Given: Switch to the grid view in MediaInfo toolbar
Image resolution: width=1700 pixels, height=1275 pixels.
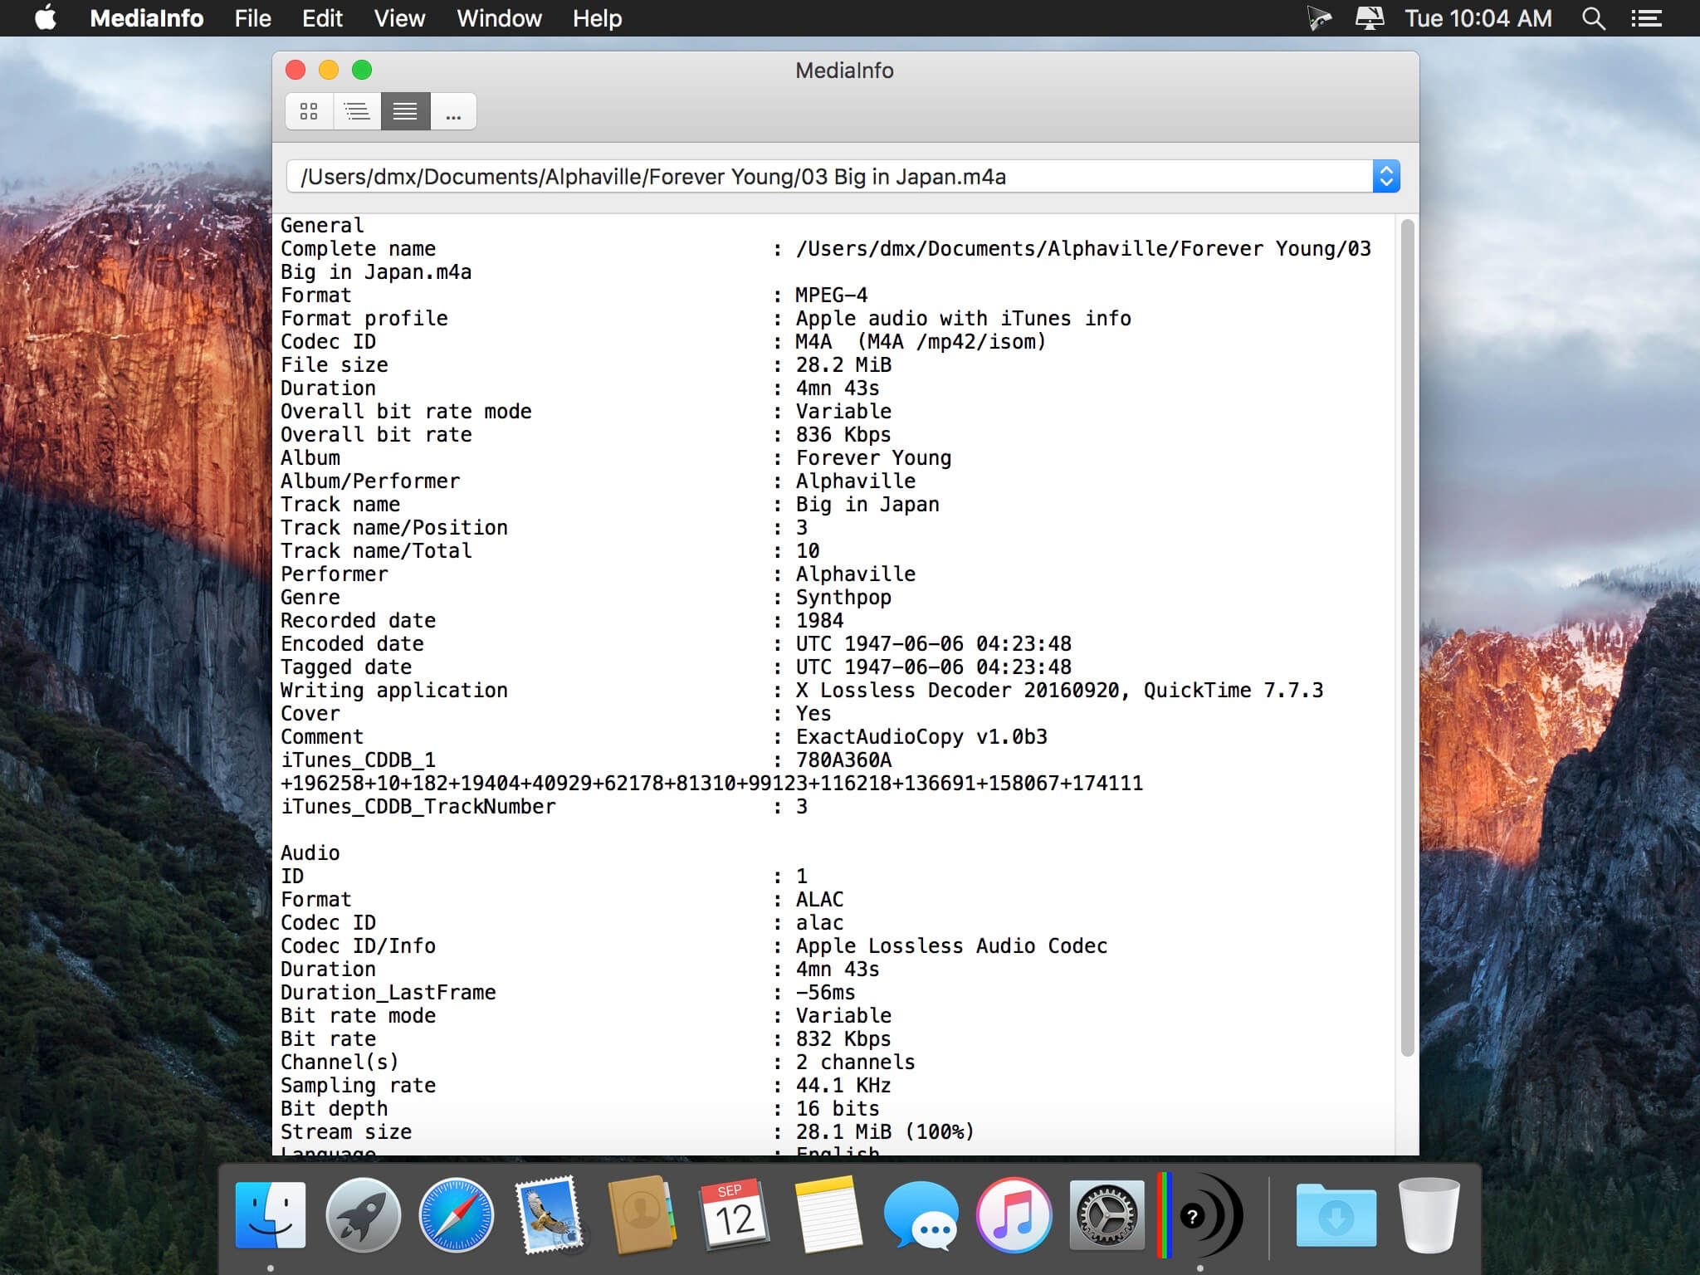Looking at the screenshot, I should pos(309,110).
